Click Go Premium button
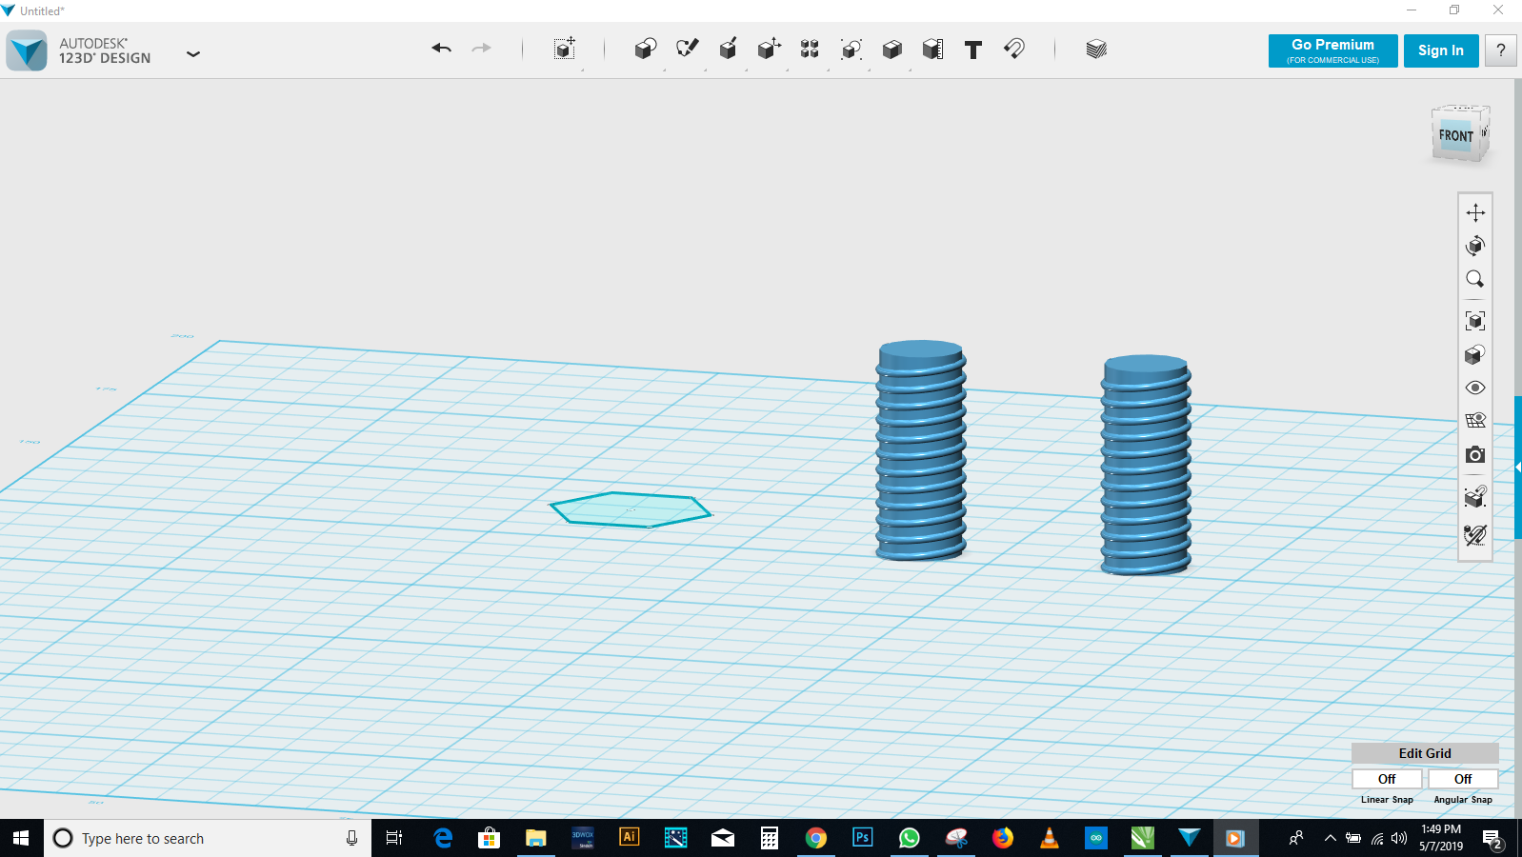The width and height of the screenshot is (1522, 857). 1332,50
